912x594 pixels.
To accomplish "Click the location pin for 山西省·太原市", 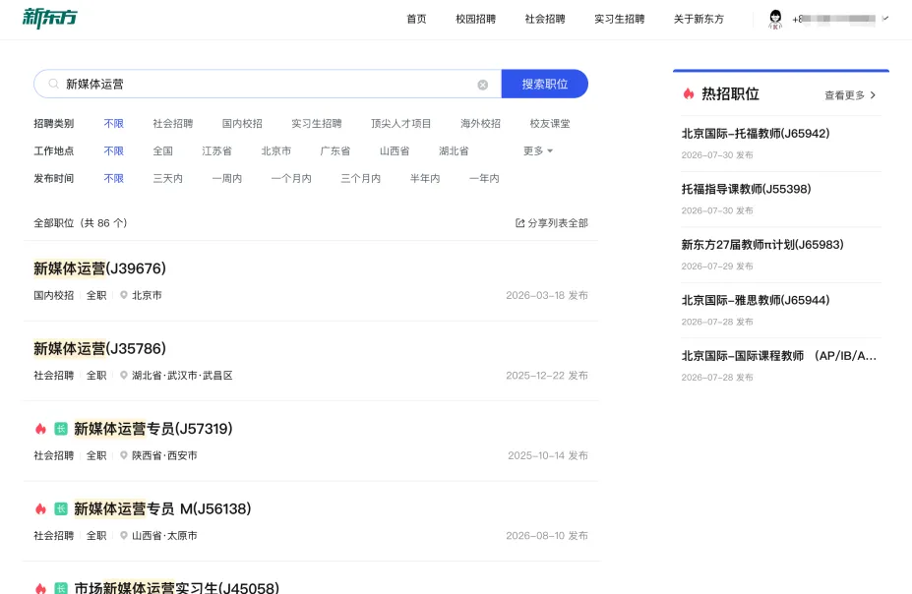I will point(123,536).
